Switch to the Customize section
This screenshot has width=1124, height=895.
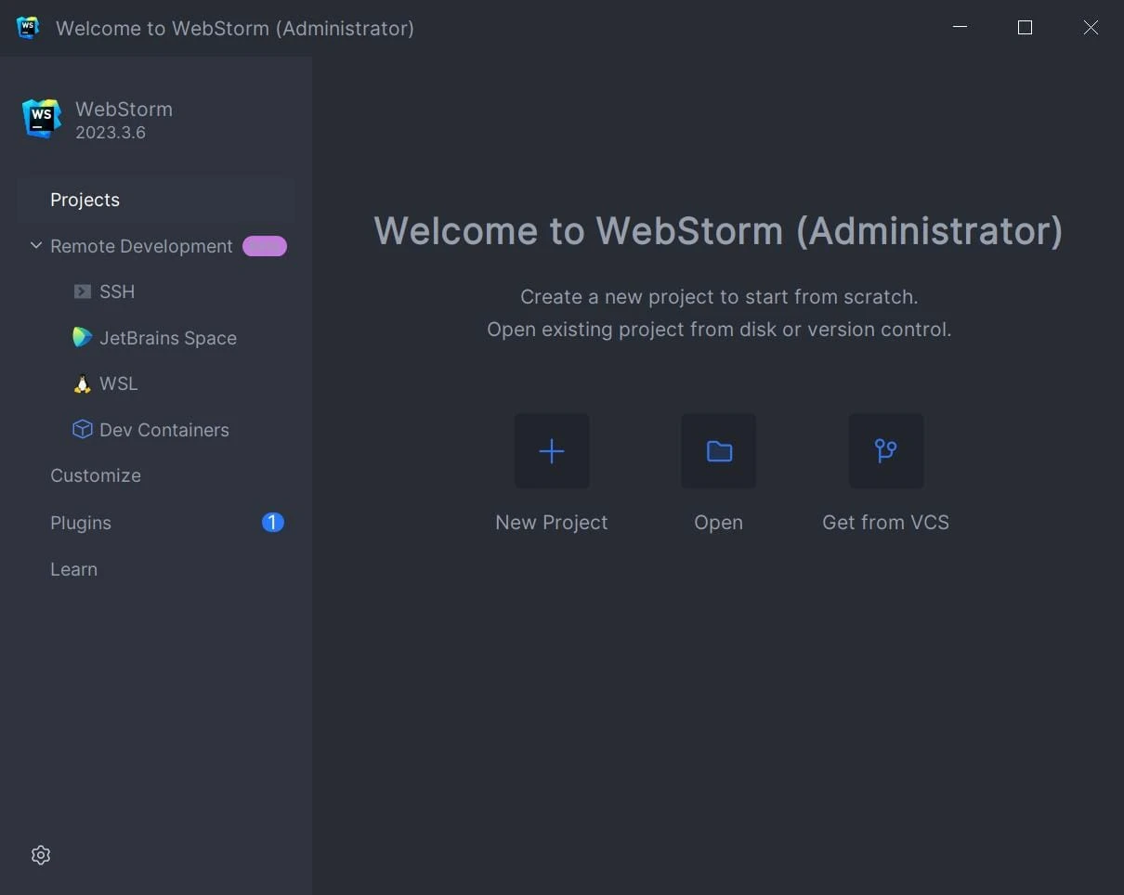[96, 475]
